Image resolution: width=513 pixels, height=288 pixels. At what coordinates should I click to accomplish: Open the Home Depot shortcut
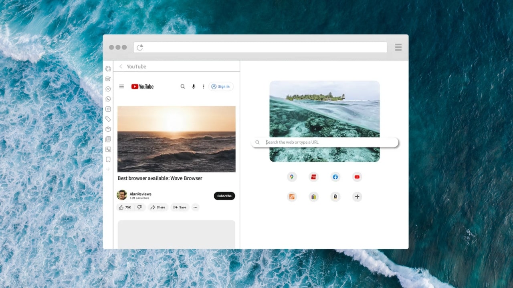click(292, 196)
